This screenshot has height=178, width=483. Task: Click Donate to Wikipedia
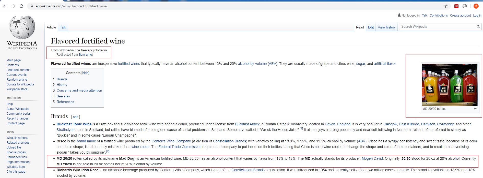(x=20, y=84)
